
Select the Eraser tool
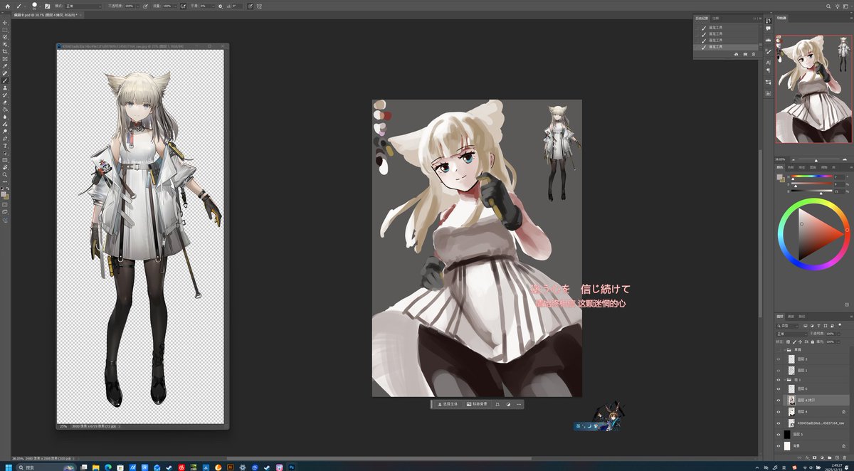6,102
